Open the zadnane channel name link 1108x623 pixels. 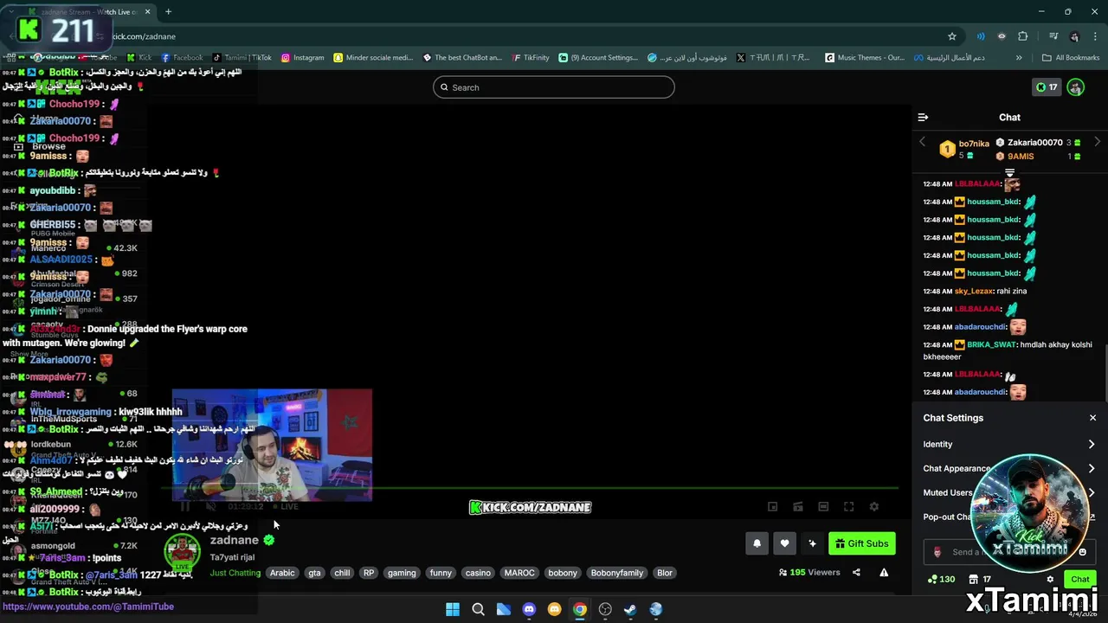point(234,540)
